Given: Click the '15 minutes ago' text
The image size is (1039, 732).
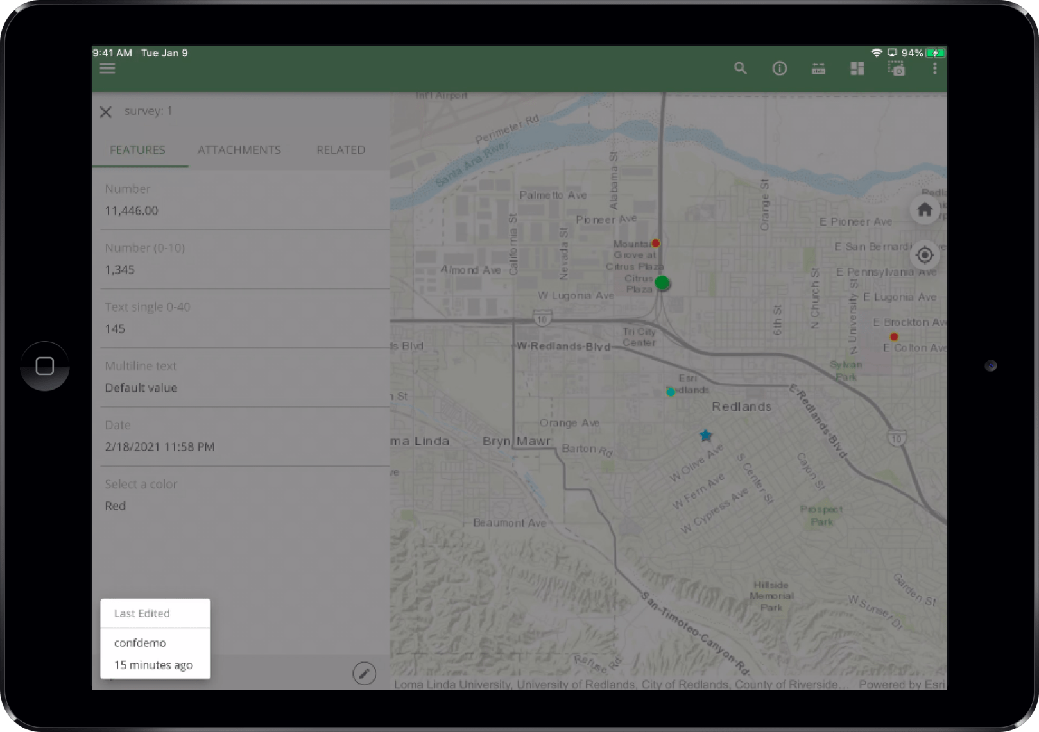Looking at the screenshot, I should 153,665.
